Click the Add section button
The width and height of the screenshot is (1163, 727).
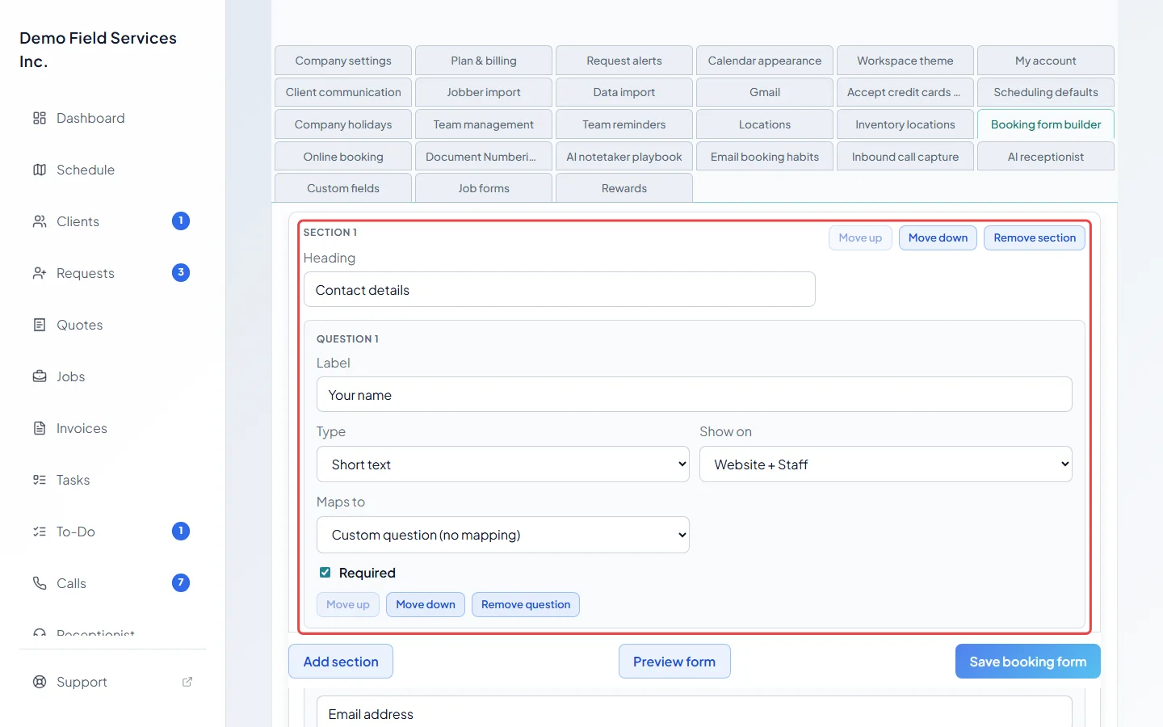[341, 662]
